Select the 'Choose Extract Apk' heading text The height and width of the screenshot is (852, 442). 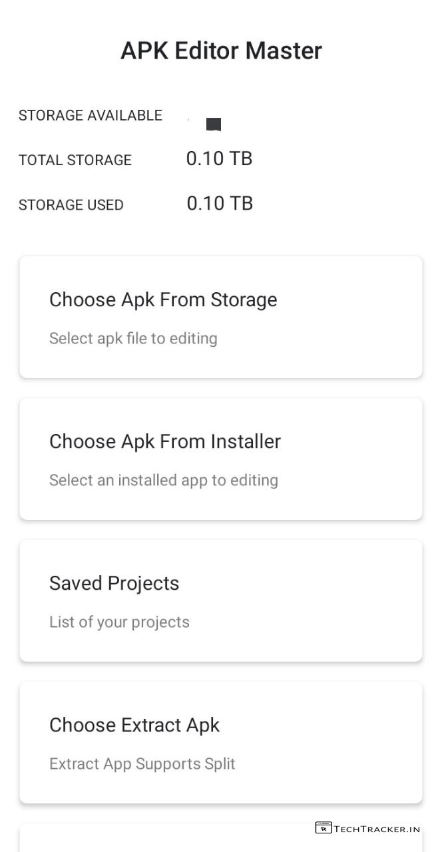point(134,725)
